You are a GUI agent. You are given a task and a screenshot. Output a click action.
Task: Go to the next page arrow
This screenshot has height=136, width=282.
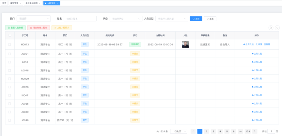click(x=255, y=131)
